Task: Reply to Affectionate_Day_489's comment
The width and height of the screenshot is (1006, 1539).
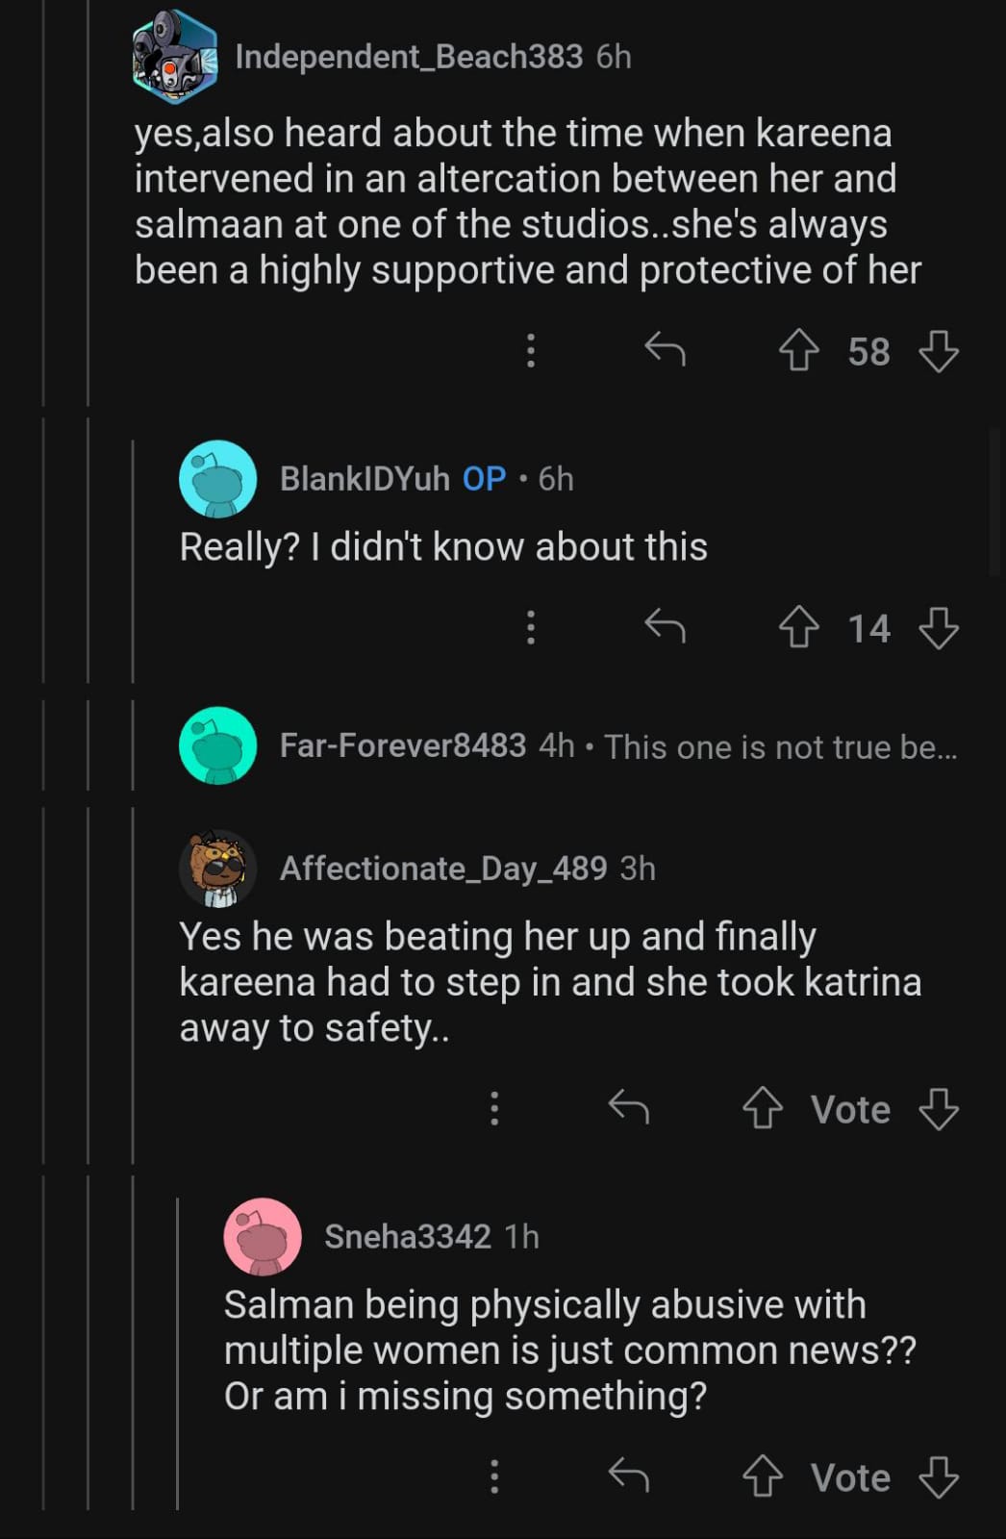Action: 629,1109
